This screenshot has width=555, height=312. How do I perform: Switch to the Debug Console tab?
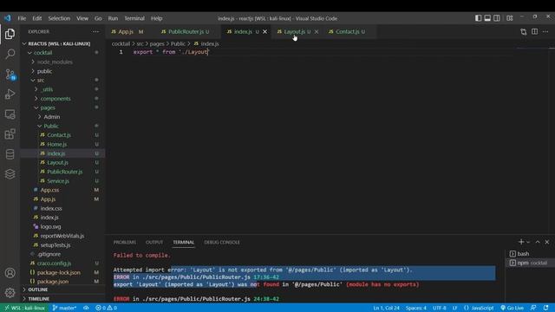[222, 243]
